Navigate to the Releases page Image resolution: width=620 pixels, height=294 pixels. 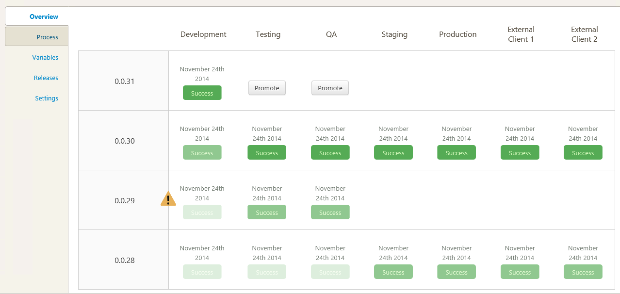pyautogui.click(x=46, y=78)
